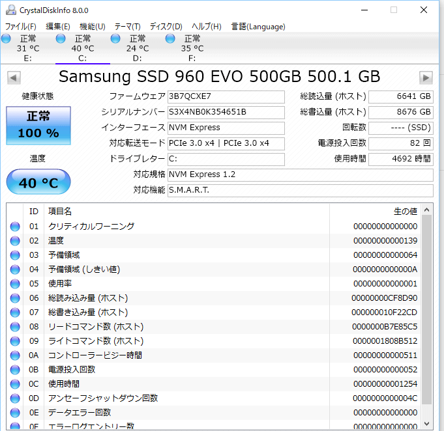Click status orb for ID 02 温度
The image size is (444, 431).
click(x=15, y=241)
